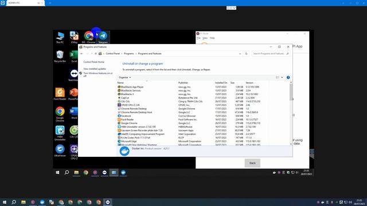The height and width of the screenshot is (206, 367).
Task: Open Chrome on the remote taskbar
Action: tap(86, 172)
